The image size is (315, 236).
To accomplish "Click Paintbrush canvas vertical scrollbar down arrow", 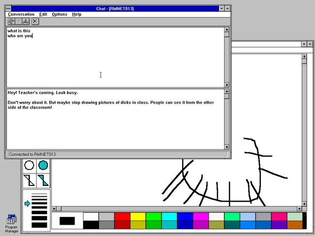I will (304, 204).
